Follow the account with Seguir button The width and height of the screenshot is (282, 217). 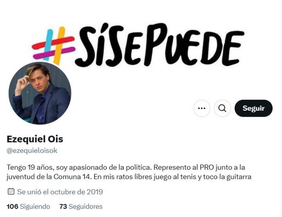253,108
